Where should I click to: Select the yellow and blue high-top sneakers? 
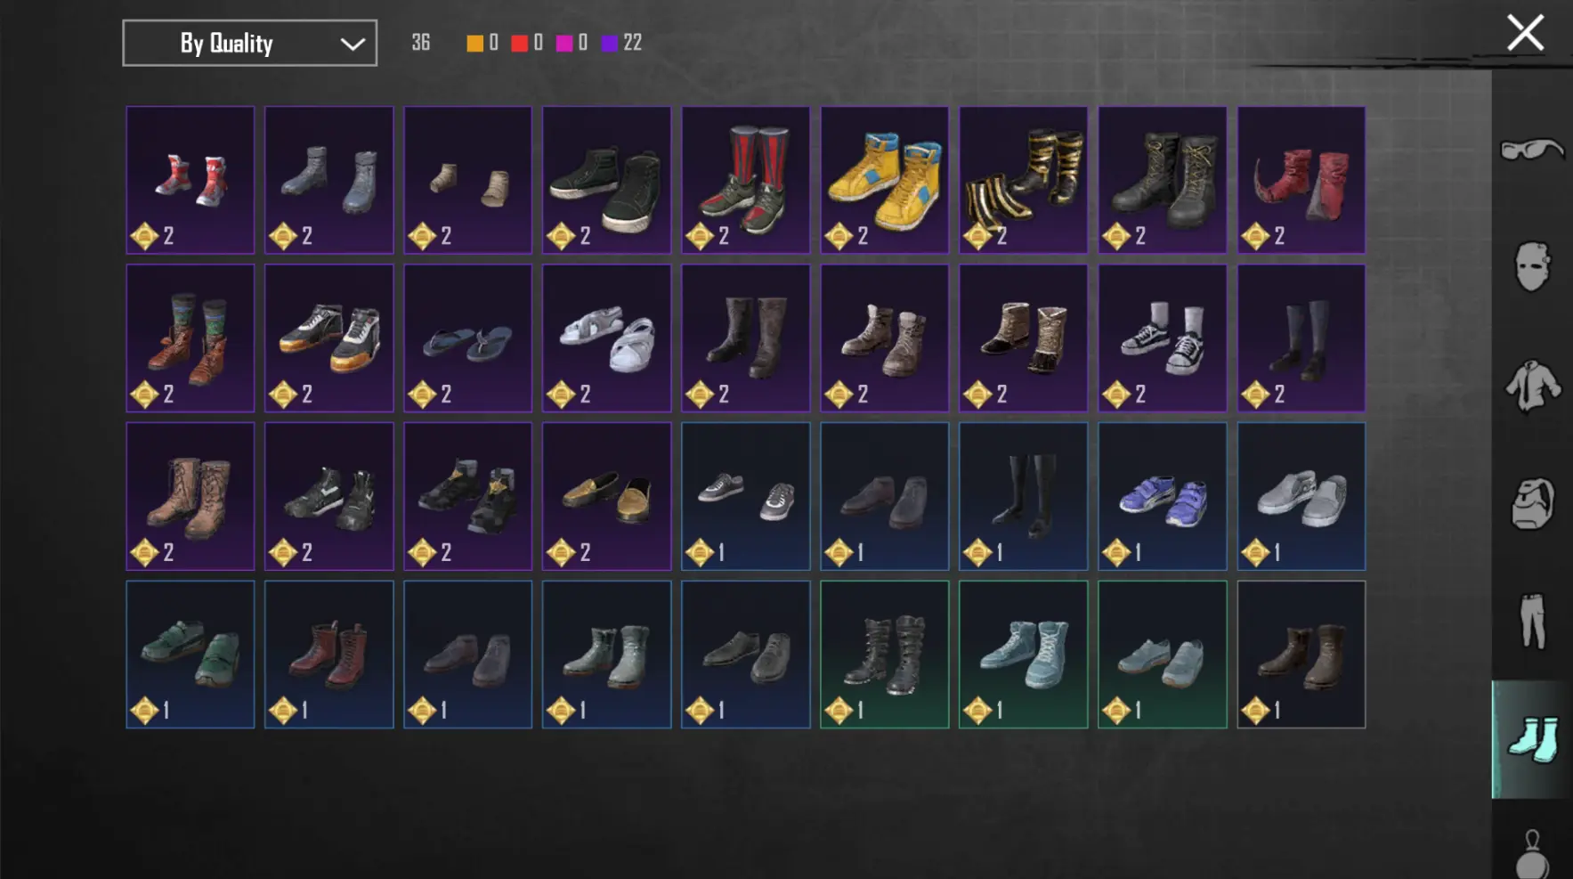pyautogui.click(x=884, y=180)
